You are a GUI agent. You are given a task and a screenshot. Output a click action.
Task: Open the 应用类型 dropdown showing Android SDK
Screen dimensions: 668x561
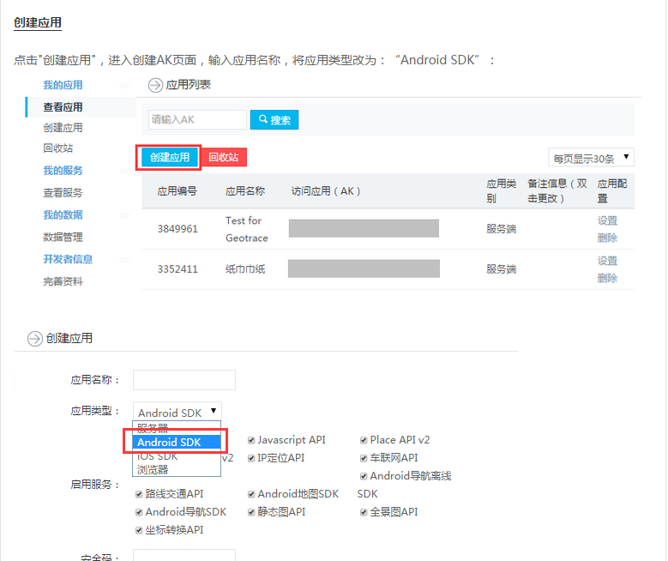[x=178, y=413]
